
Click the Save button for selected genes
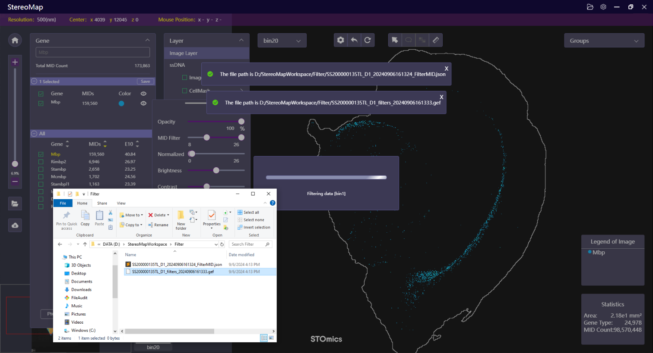pyautogui.click(x=146, y=81)
